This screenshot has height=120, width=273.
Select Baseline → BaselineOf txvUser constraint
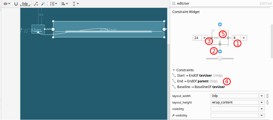click(198, 87)
